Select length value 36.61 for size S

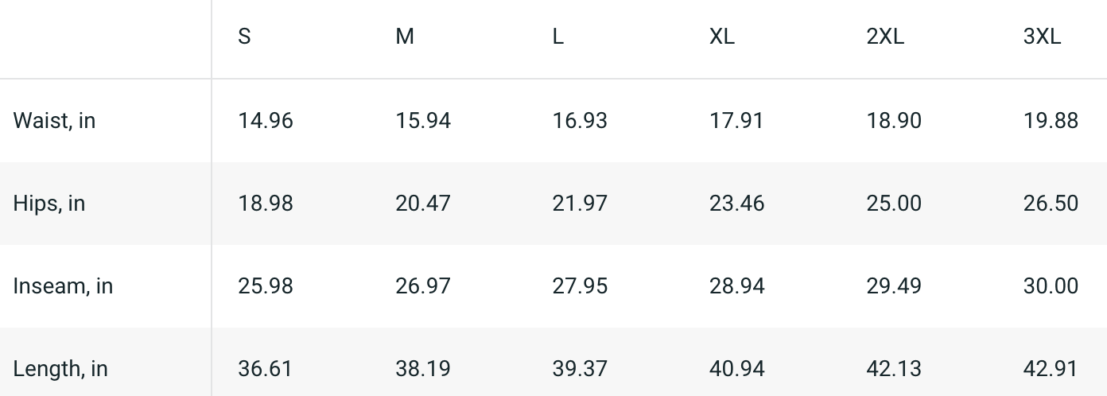click(266, 368)
